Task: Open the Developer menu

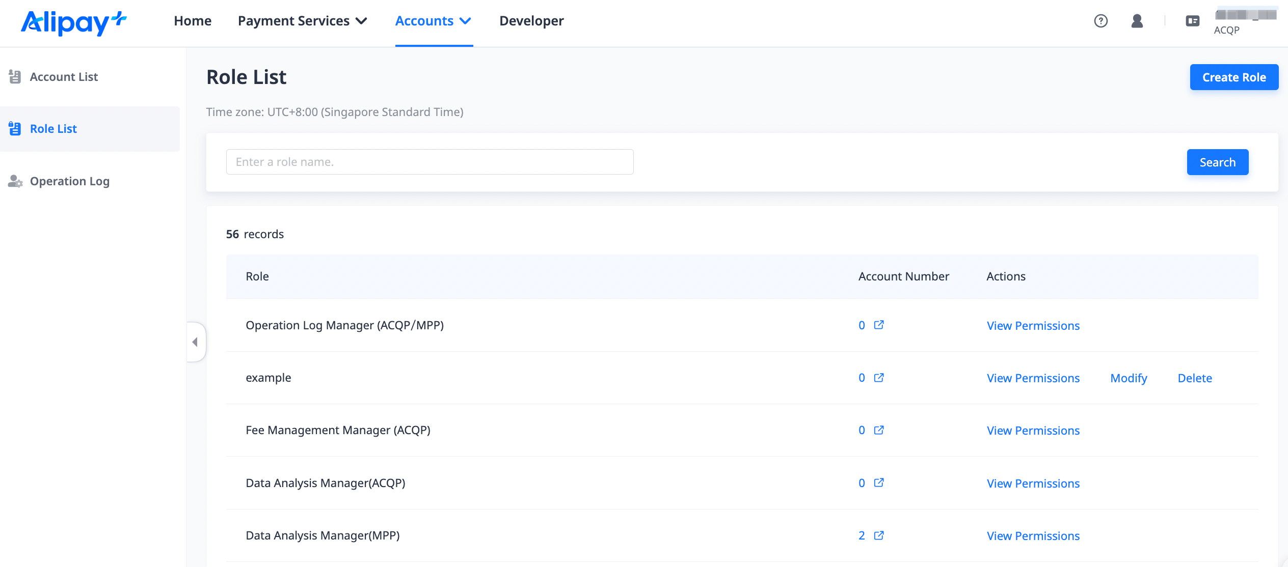Action: coord(531,21)
